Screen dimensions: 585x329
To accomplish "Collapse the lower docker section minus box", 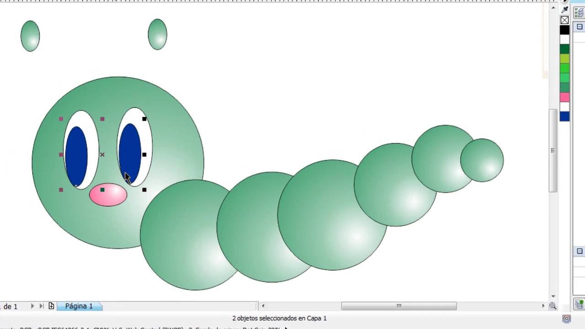I will coord(580,251).
